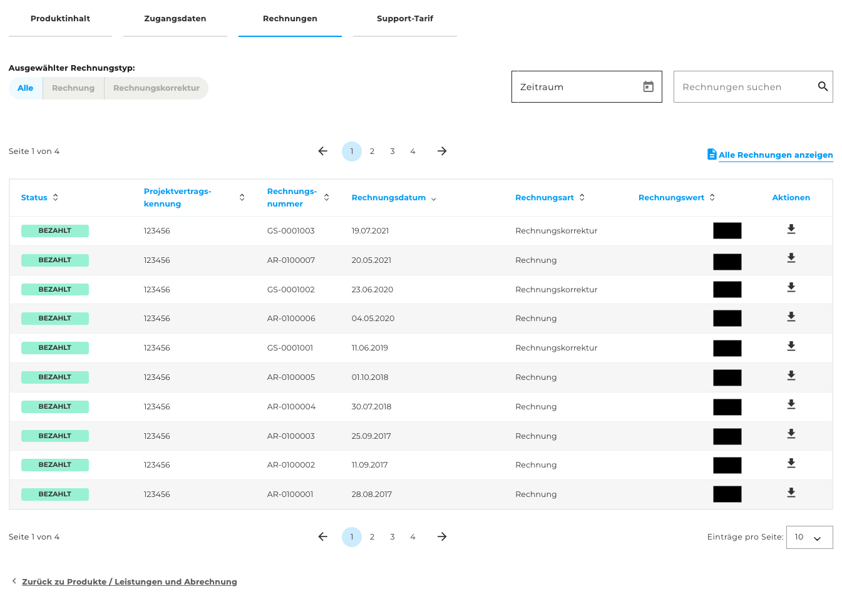
Task: Filter by Rechnung invoice type
Action: [x=73, y=88]
